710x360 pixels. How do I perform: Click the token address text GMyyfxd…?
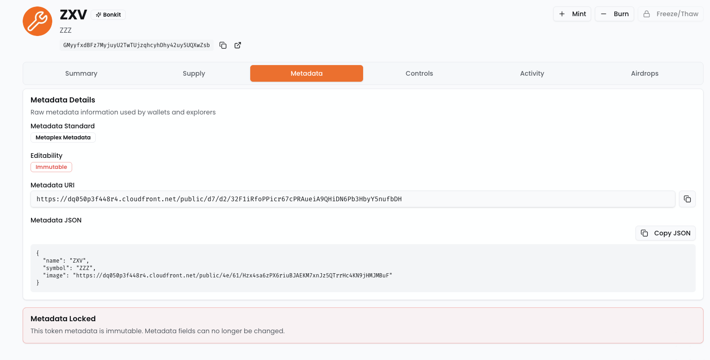136,45
